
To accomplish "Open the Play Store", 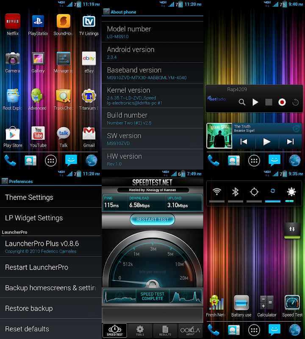I will [x=13, y=133].
